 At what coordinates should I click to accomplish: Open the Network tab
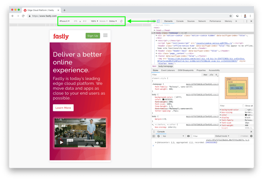pos(202,21)
